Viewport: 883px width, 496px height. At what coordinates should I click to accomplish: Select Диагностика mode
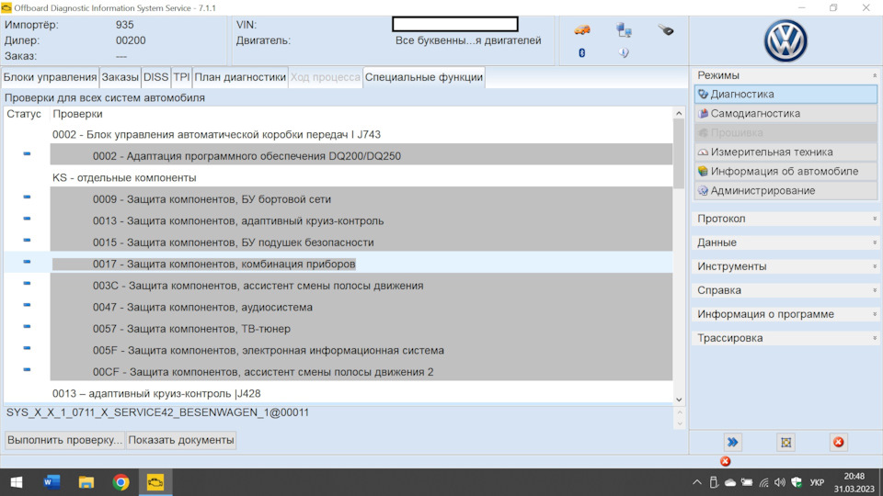(786, 94)
